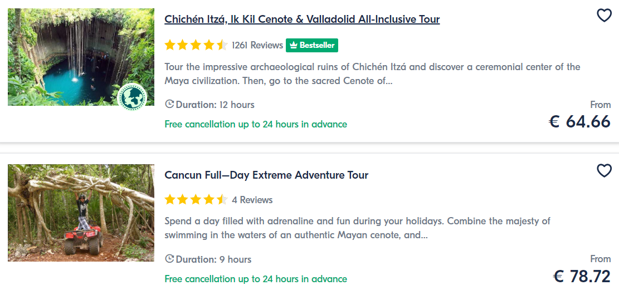Viewport: 619px width, 290px height.
Task: Open the 4 Reviews link
Action: click(x=252, y=200)
